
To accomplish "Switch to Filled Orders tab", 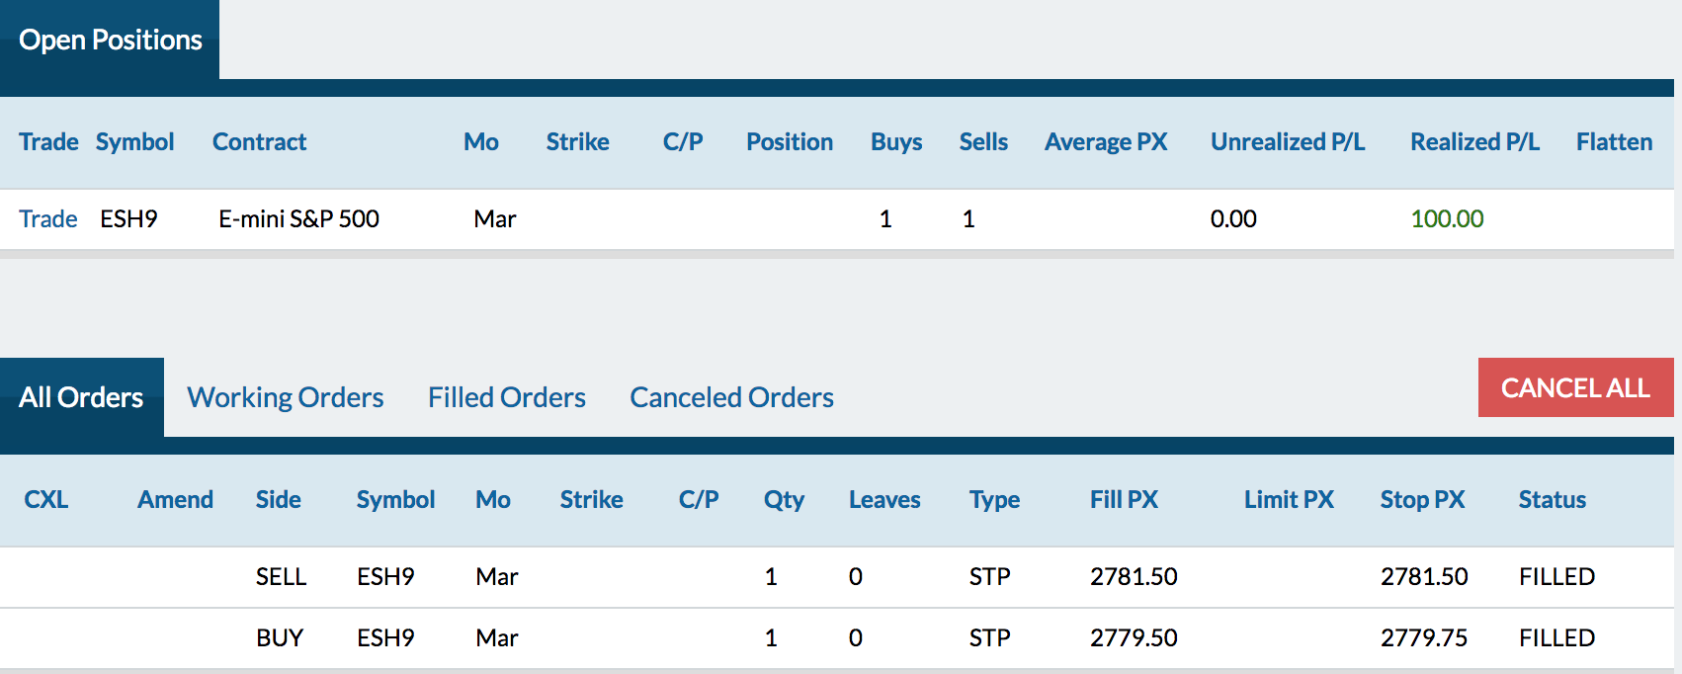I will coord(507,397).
